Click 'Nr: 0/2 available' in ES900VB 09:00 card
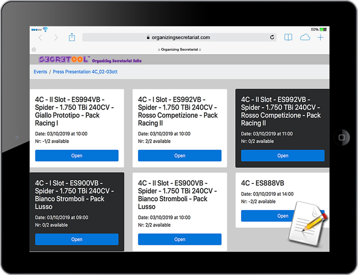The height and width of the screenshot is (275, 358). 51,225
